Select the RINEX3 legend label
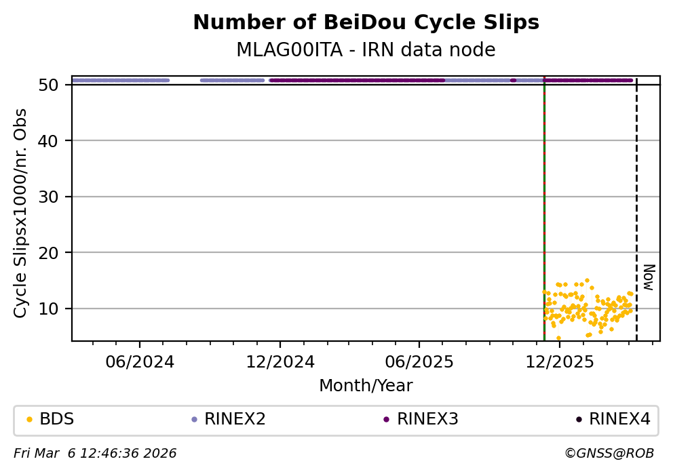673x474 pixels. coord(427,420)
